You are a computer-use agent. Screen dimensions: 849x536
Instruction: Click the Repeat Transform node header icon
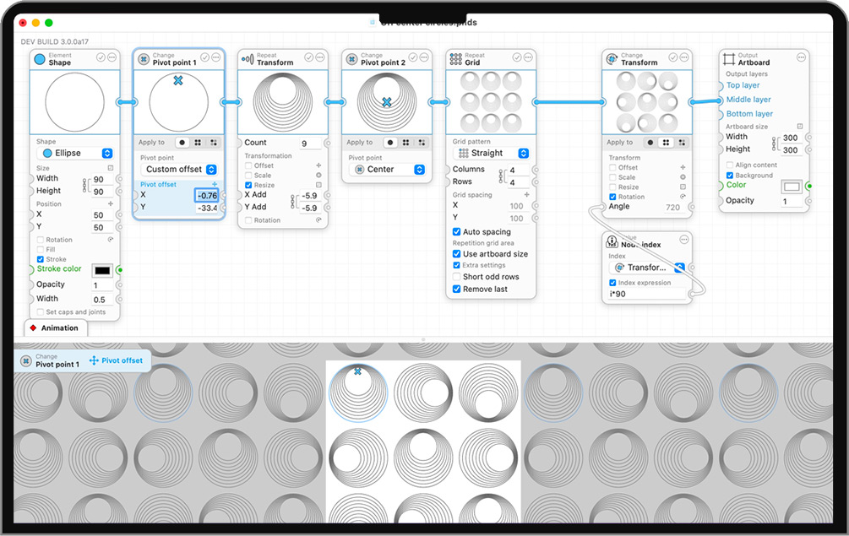(x=248, y=58)
